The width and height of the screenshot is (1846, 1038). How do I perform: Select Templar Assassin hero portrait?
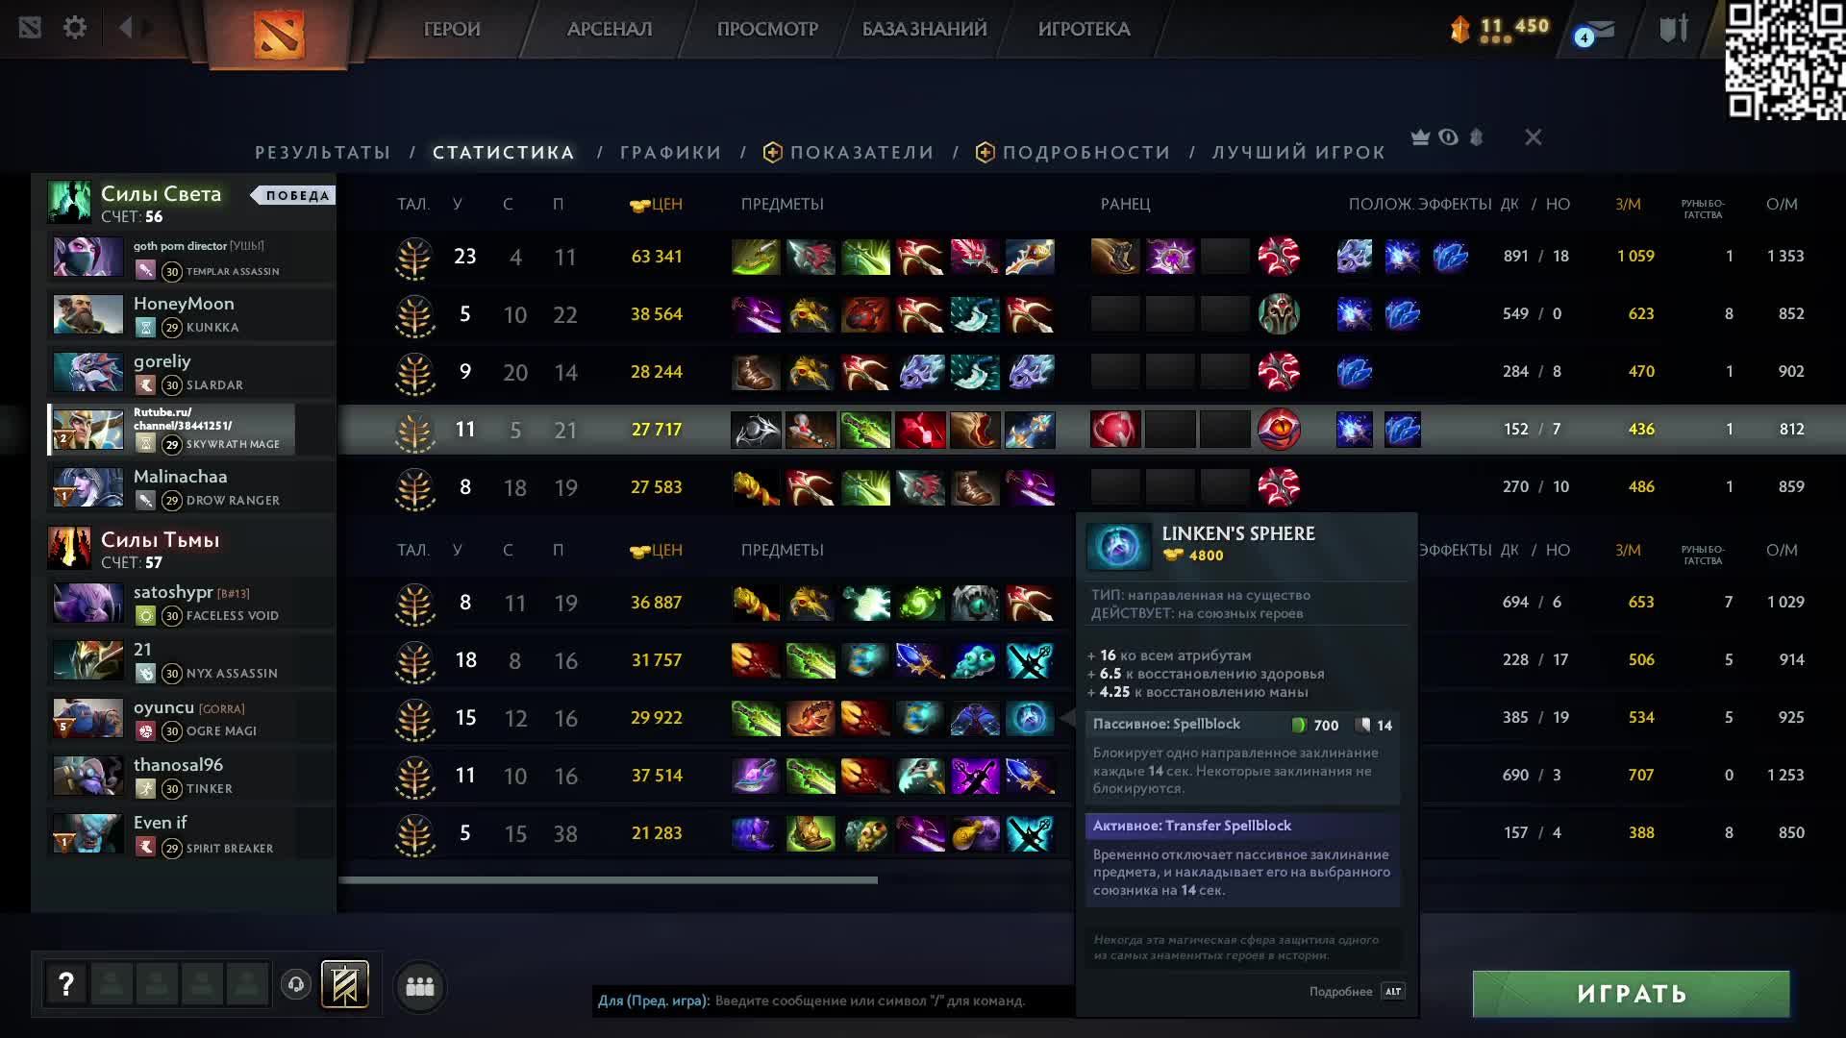pyautogui.click(x=87, y=257)
